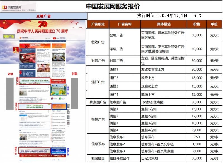This screenshot has height=163, width=223.
Task: Select the 横幅2 cell
Action: [125, 116]
